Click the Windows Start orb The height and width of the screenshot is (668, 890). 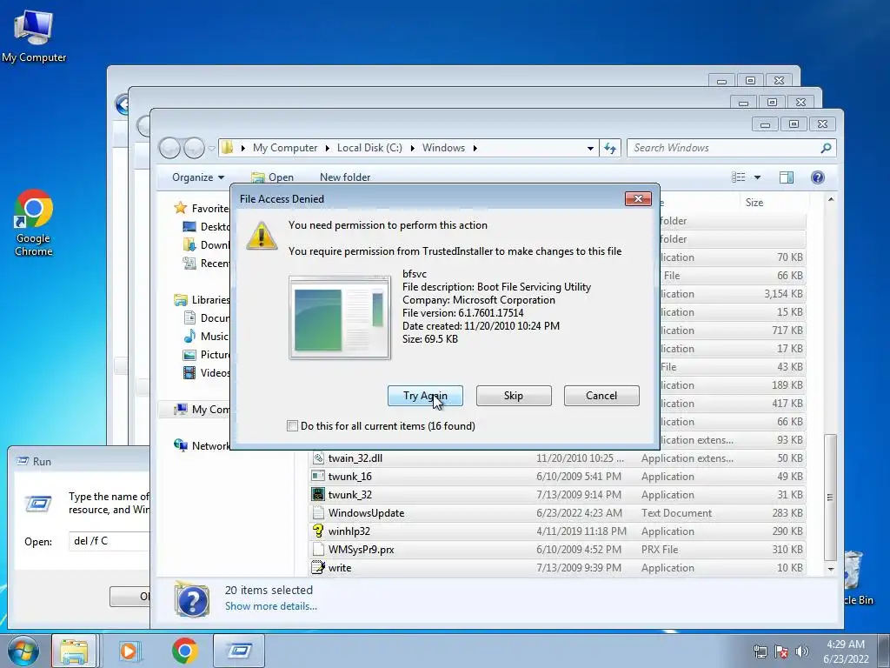(x=23, y=651)
